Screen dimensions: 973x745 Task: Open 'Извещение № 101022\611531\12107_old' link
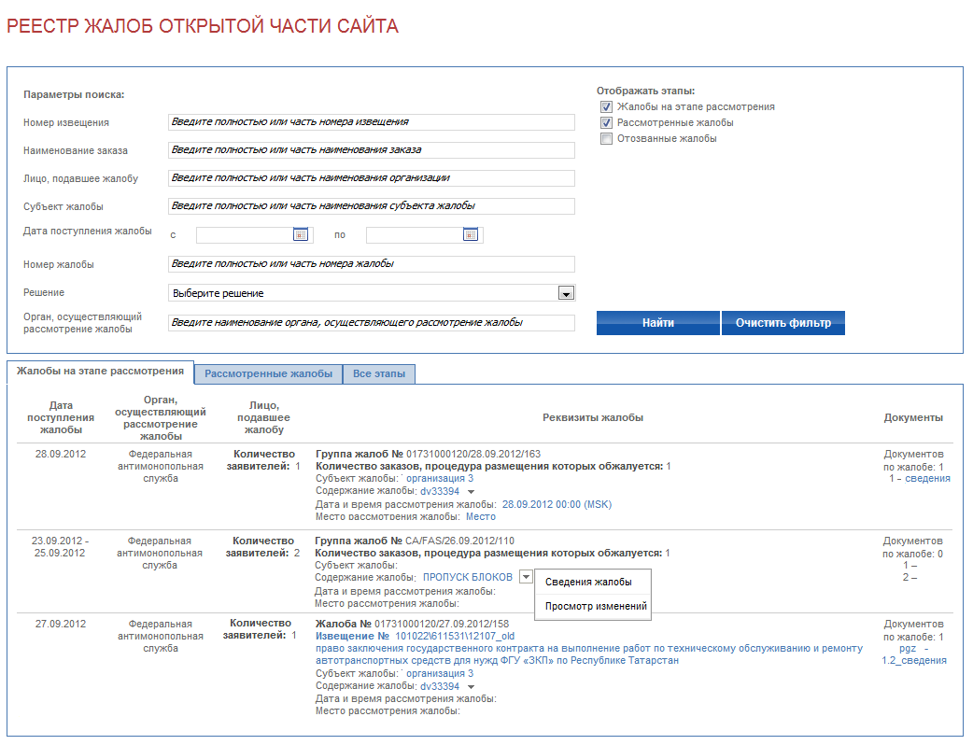coord(415,636)
